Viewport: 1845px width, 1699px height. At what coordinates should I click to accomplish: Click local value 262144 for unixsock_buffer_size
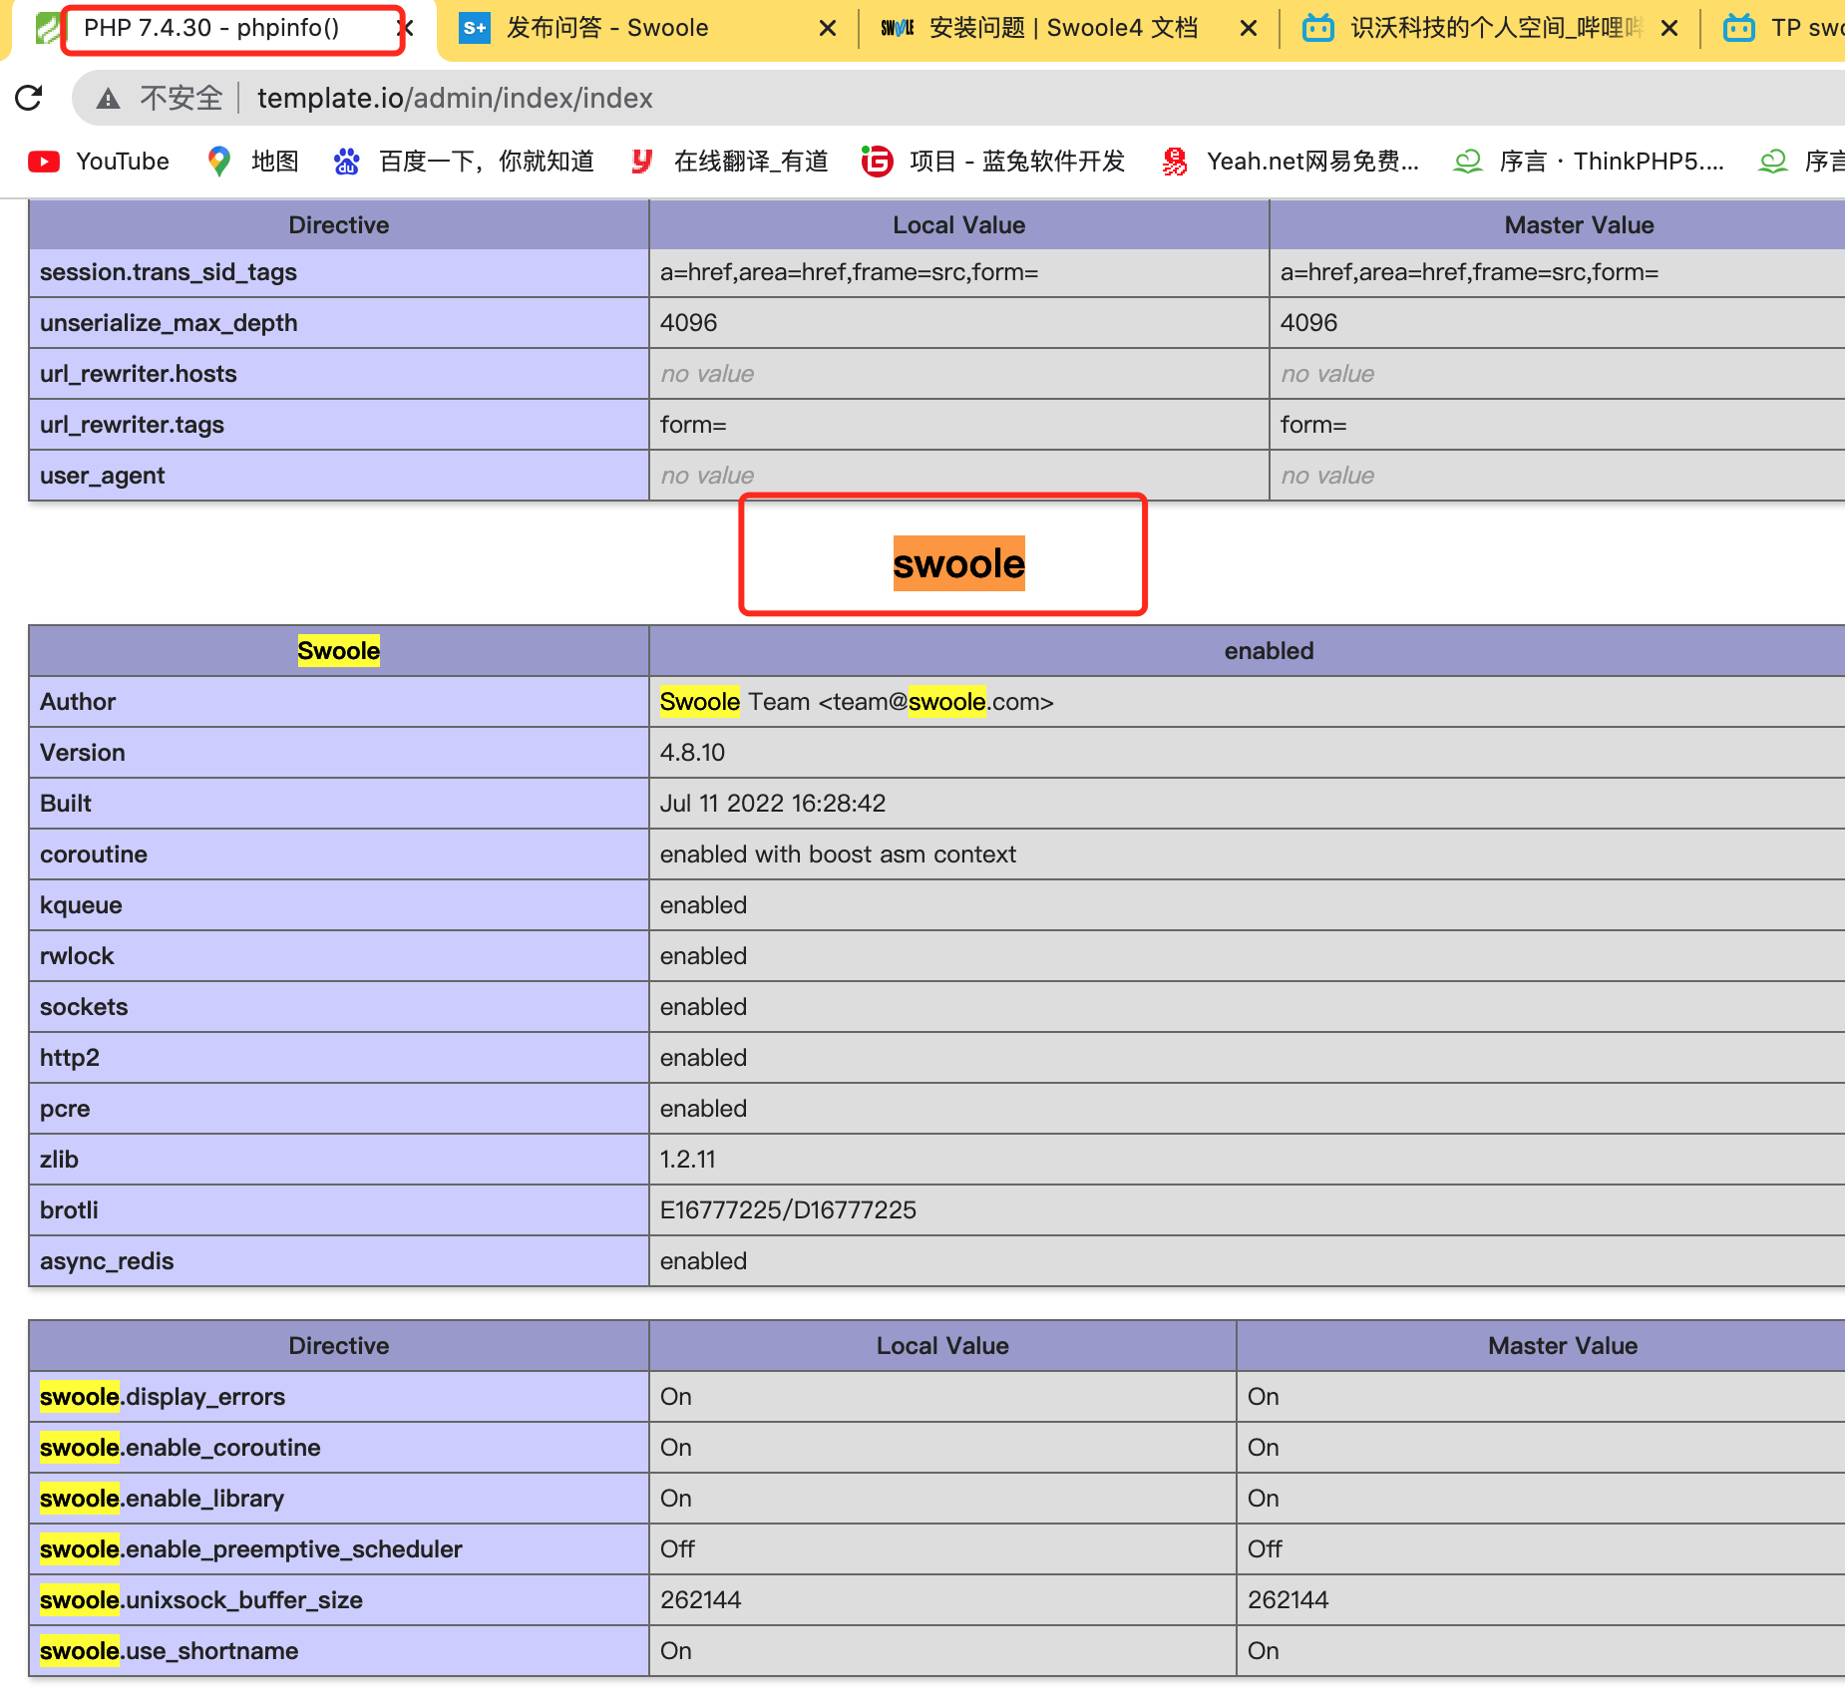[x=701, y=1600]
